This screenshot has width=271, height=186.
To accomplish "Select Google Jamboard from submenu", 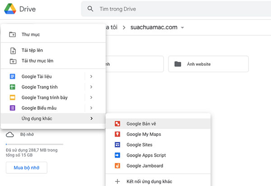I will coord(158,166).
